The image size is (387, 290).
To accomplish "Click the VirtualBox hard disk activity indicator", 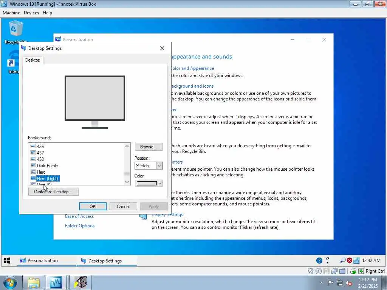I will click(x=311, y=271).
